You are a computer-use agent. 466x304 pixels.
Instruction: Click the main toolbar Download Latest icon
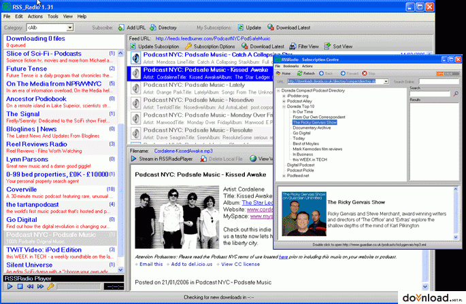(271, 27)
